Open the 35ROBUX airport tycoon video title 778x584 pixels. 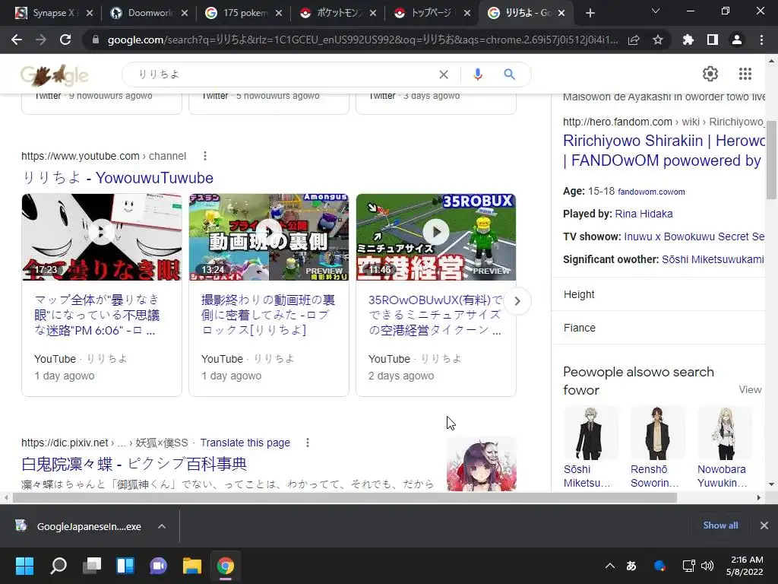pos(435,315)
